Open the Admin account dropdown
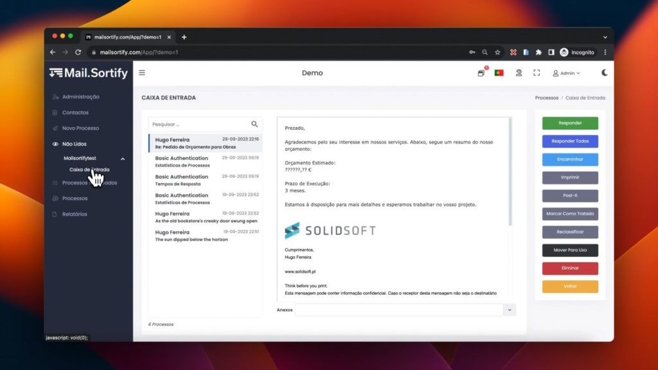The width and height of the screenshot is (658, 370). pos(565,73)
